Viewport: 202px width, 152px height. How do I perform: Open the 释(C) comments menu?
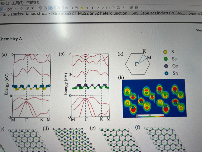4,3
